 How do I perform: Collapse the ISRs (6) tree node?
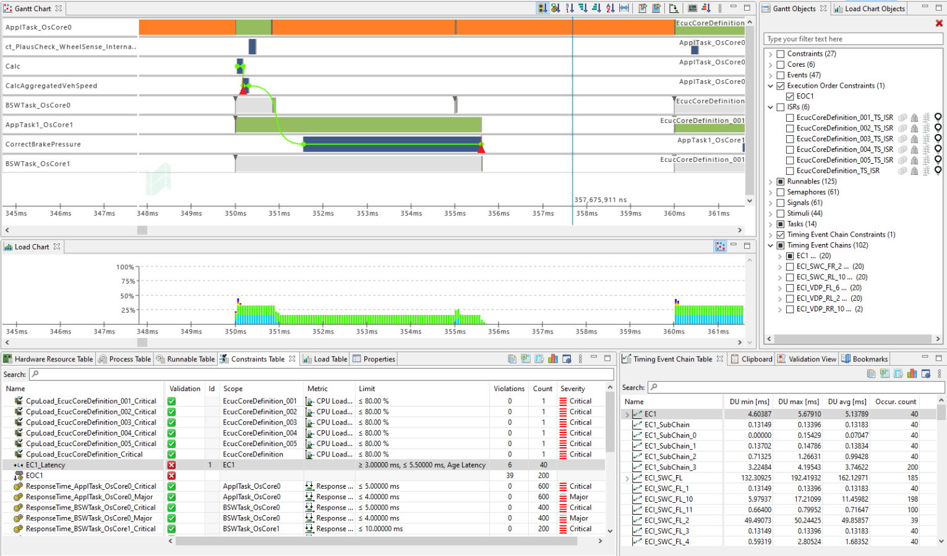[771, 107]
